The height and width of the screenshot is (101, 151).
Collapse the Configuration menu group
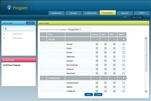coord(42,78)
